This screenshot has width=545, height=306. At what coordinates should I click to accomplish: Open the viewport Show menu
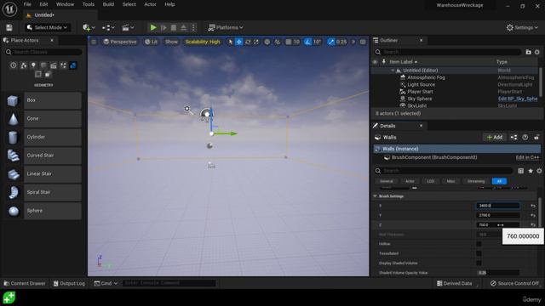(x=171, y=42)
